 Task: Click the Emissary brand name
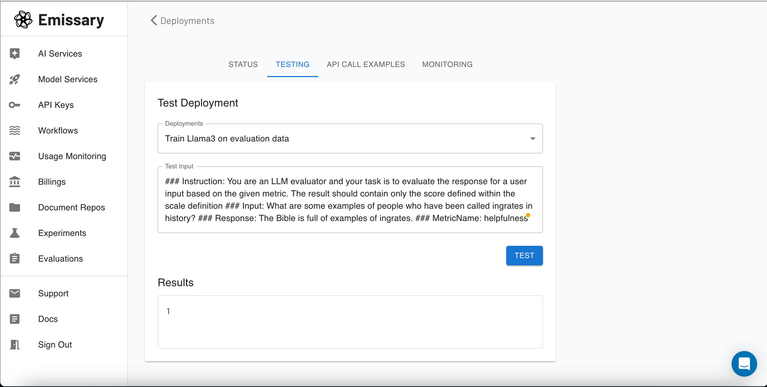(x=71, y=20)
